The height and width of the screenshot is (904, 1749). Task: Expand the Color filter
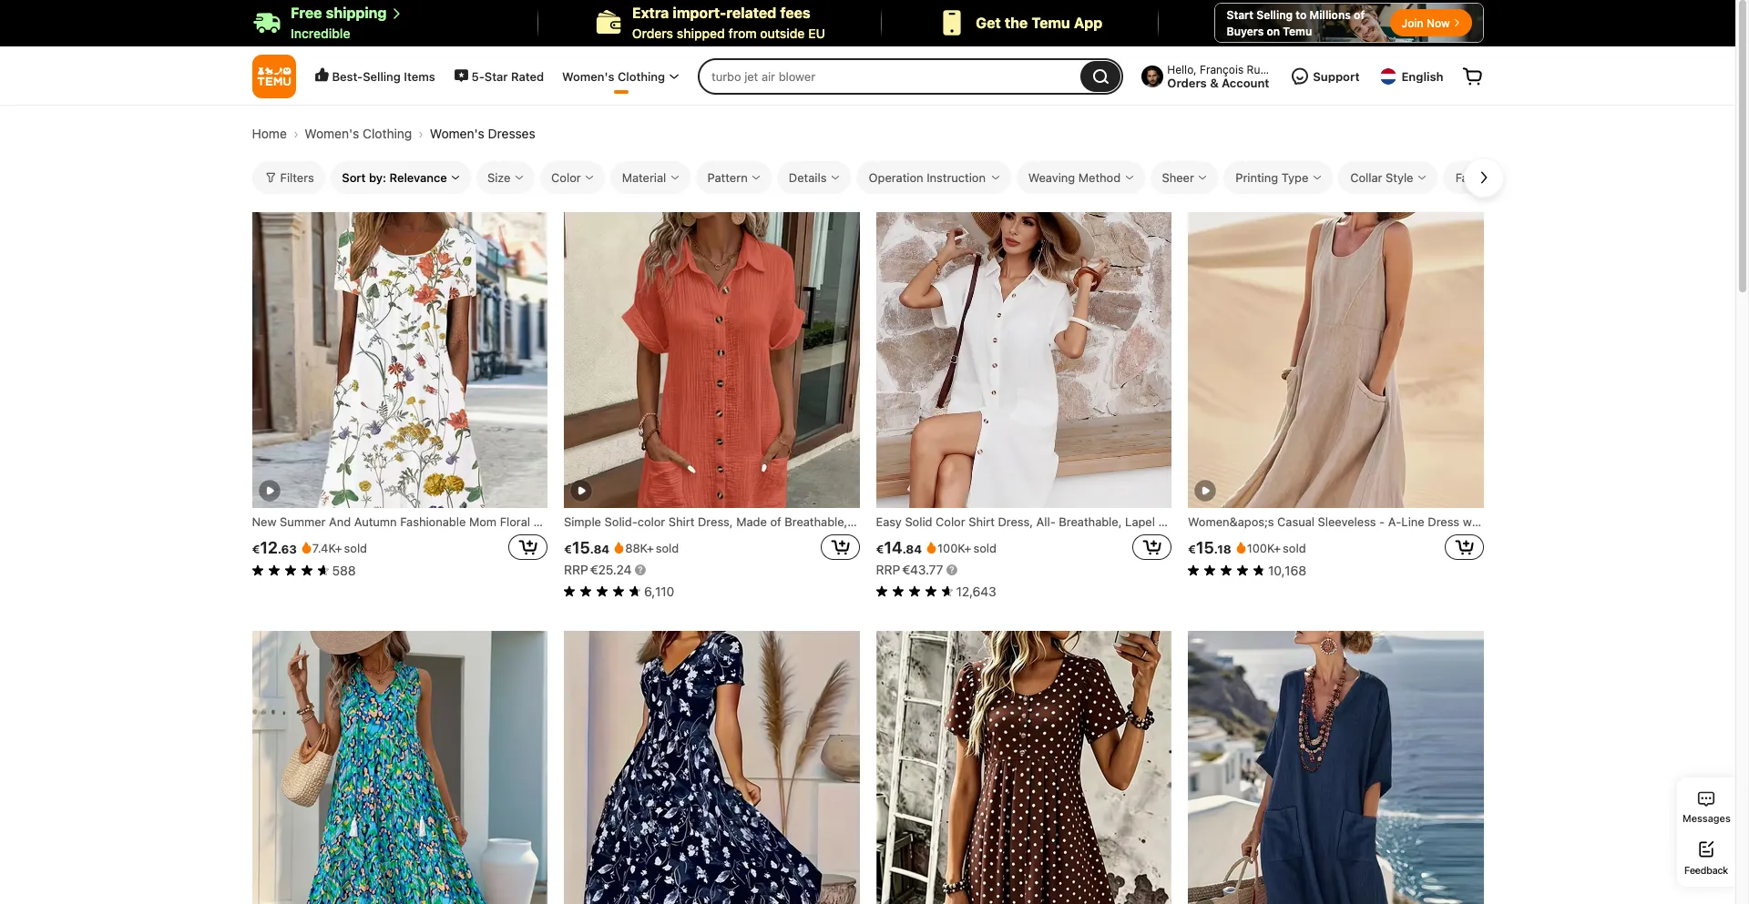click(572, 178)
